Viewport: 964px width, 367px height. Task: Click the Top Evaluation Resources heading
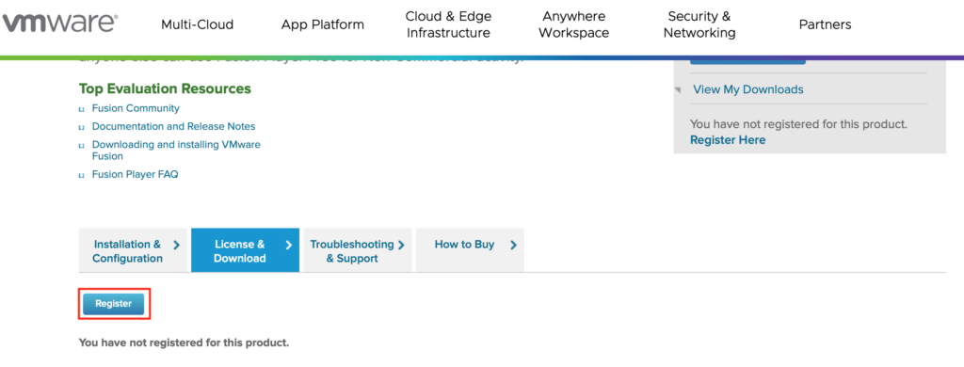165,88
